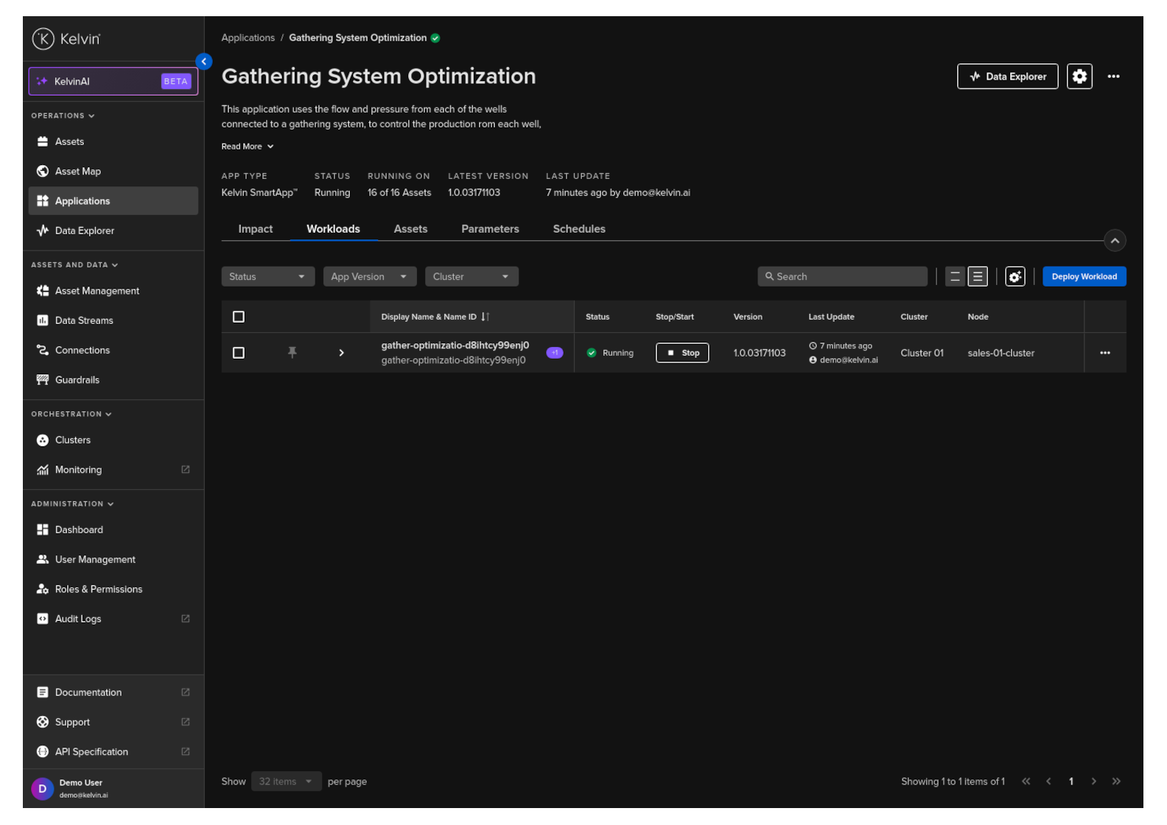Viewport: 1167px width, 825px height.
Task: Stop the running workload
Action: (x=682, y=353)
